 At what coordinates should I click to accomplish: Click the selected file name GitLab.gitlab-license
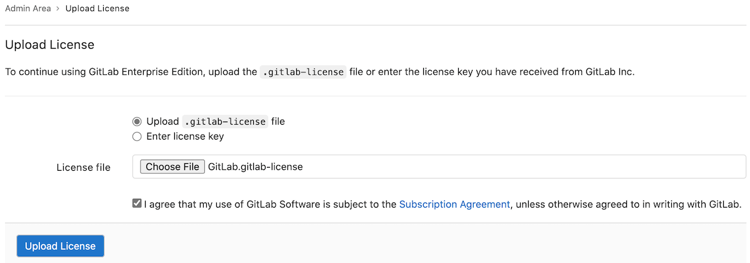[x=255, y=166]
